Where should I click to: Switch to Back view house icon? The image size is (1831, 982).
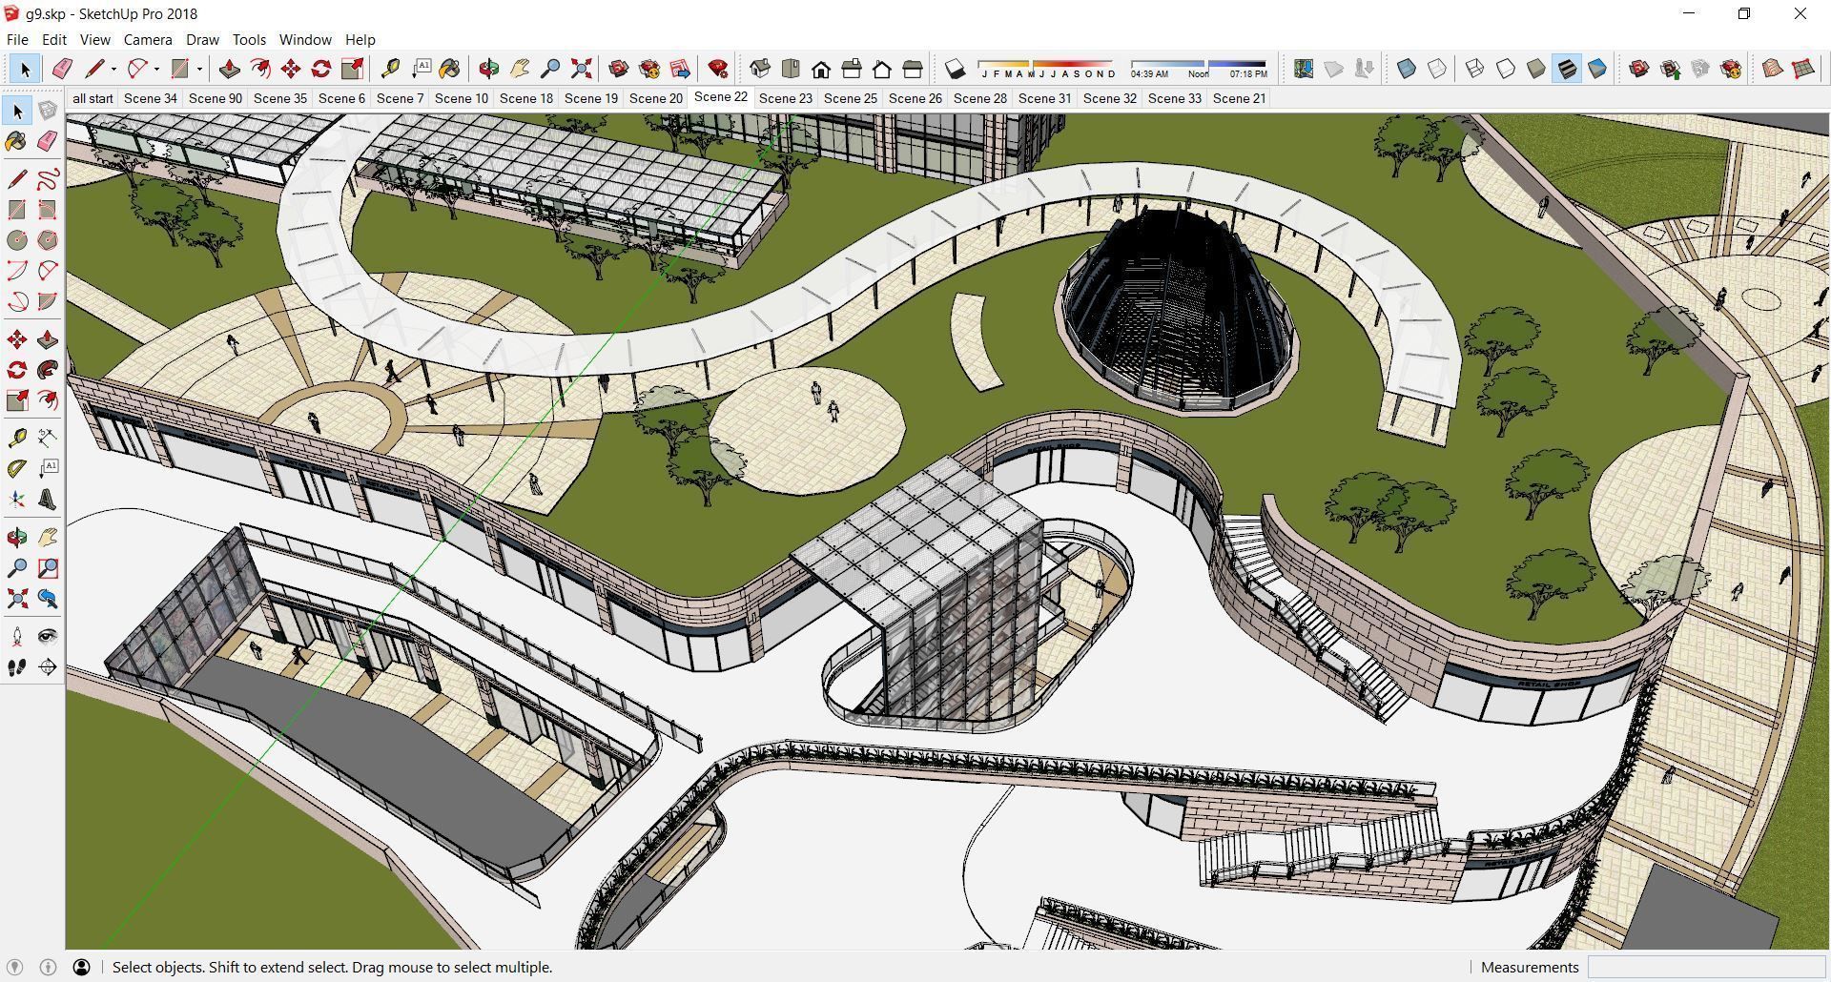882,69
